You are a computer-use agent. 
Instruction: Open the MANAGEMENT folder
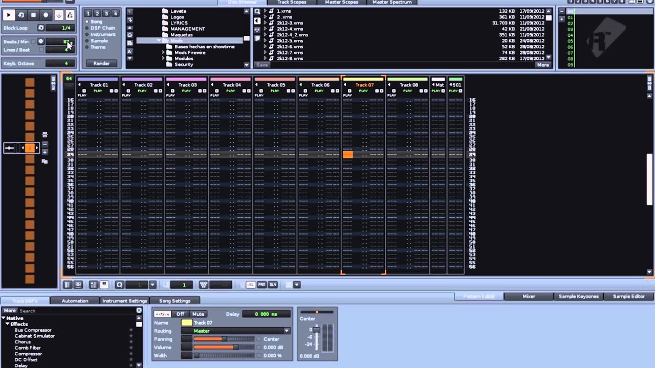[x=187, y=29]
